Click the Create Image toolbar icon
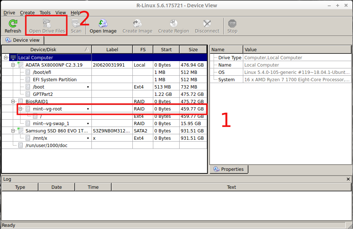Image resolution: width=353 pixels, height=229 pixels. pos(137,24)
